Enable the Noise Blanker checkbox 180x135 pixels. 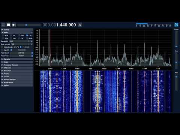(2, 47)
